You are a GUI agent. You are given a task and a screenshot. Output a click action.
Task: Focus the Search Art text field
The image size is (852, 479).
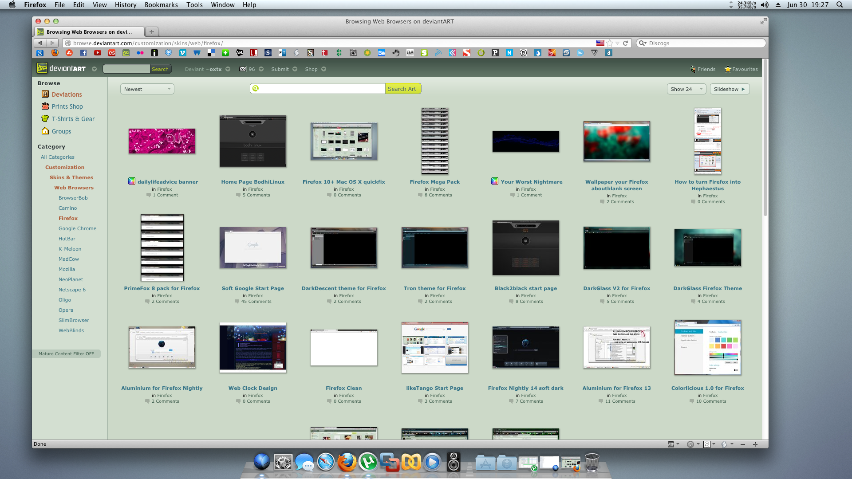pos(318,89)
